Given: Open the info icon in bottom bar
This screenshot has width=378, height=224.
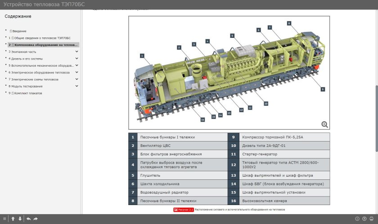Looking at the screenshot, I should pos(357,219).
